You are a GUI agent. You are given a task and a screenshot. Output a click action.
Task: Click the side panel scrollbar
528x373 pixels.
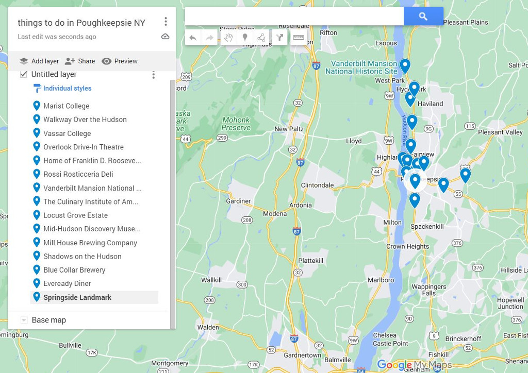click(173, 205)
